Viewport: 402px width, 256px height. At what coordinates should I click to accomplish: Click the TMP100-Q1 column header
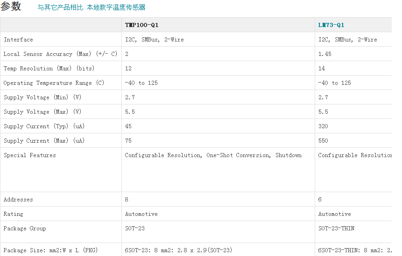point(141,25)
